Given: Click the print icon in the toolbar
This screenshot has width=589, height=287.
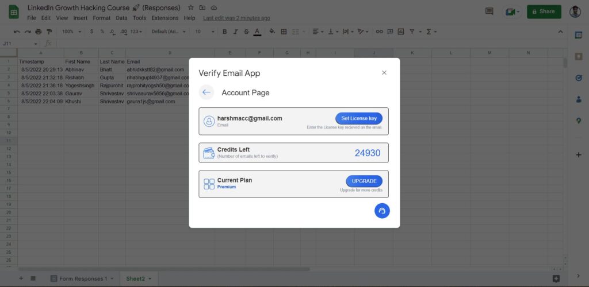Looking at the screenshot, I should [39, 32].
